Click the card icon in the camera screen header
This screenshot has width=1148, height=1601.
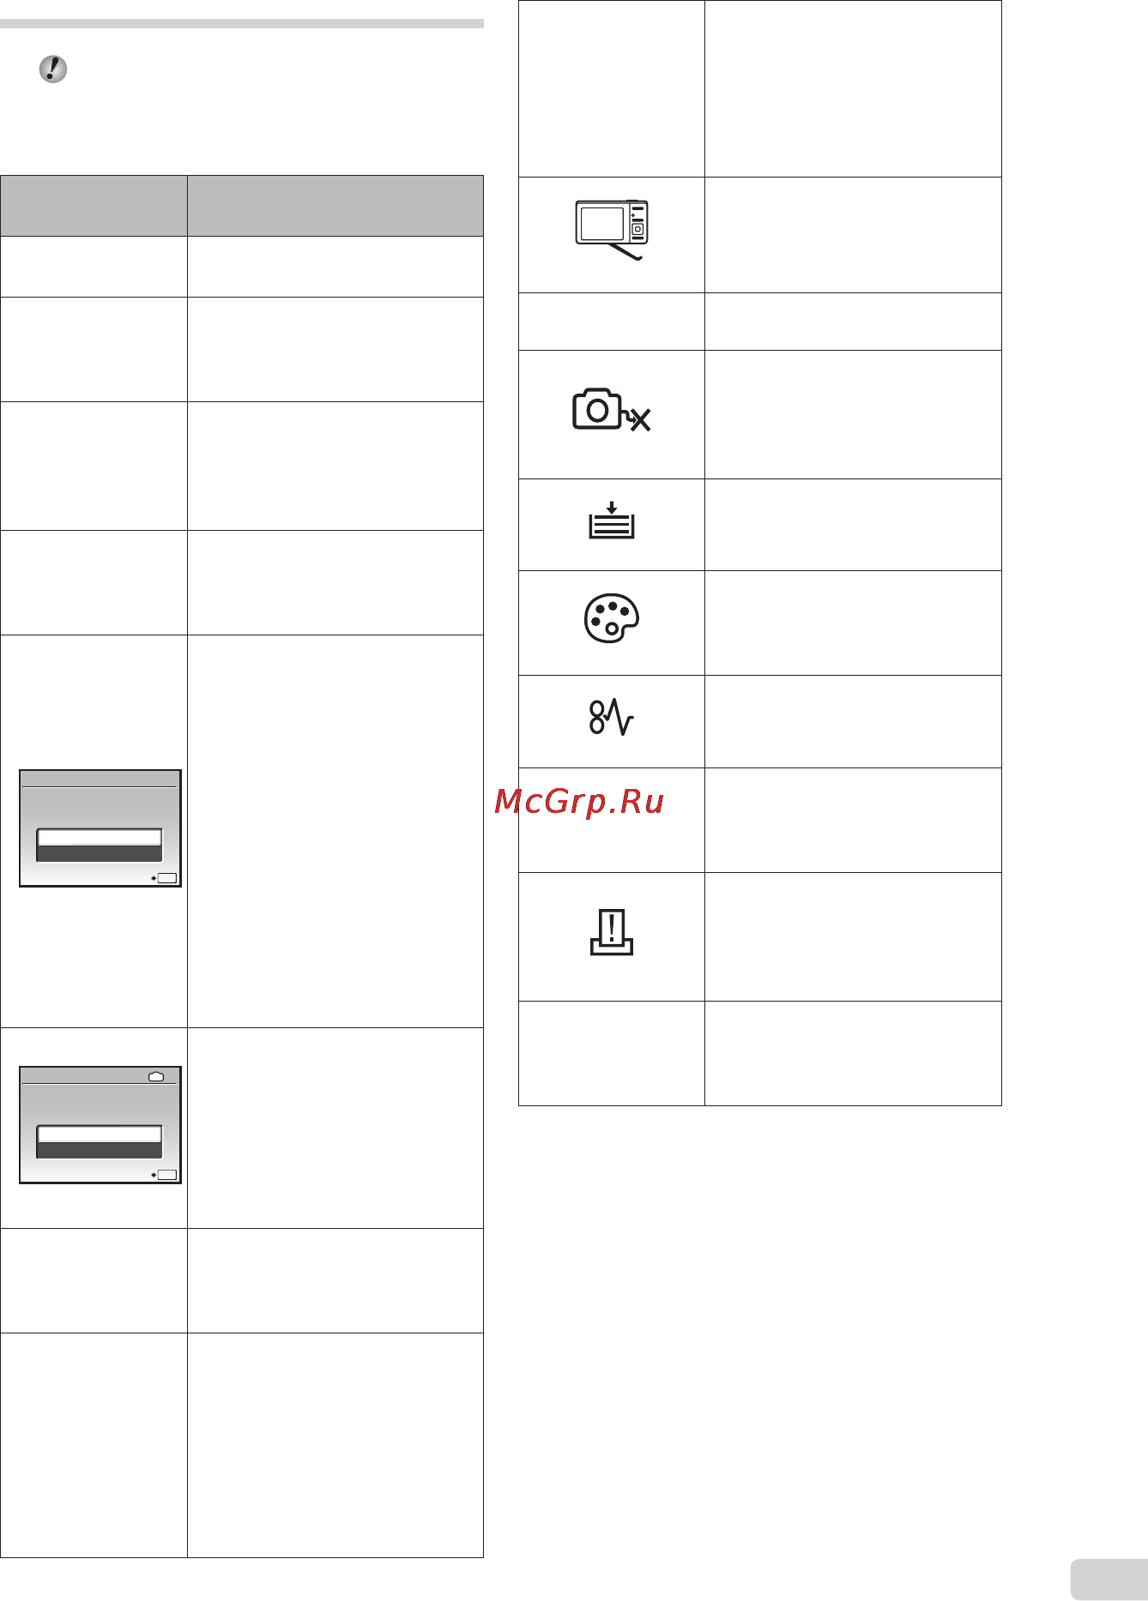[156, 1076]
